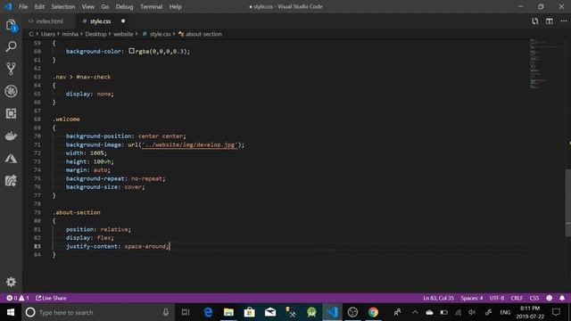Click the Ln 83, Col 35 indicator
571x321 pixels.
tap(438, 298)
